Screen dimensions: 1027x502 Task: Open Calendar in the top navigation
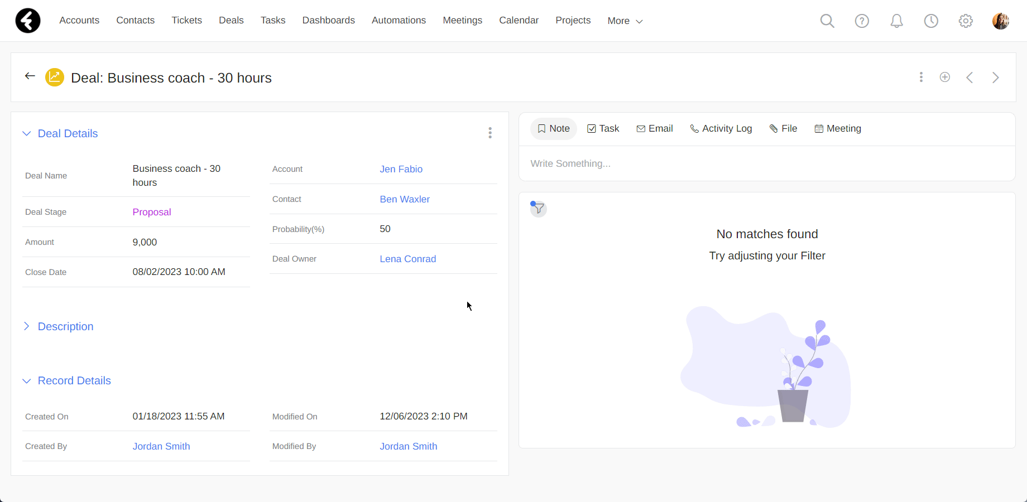(x=519, y=21)
